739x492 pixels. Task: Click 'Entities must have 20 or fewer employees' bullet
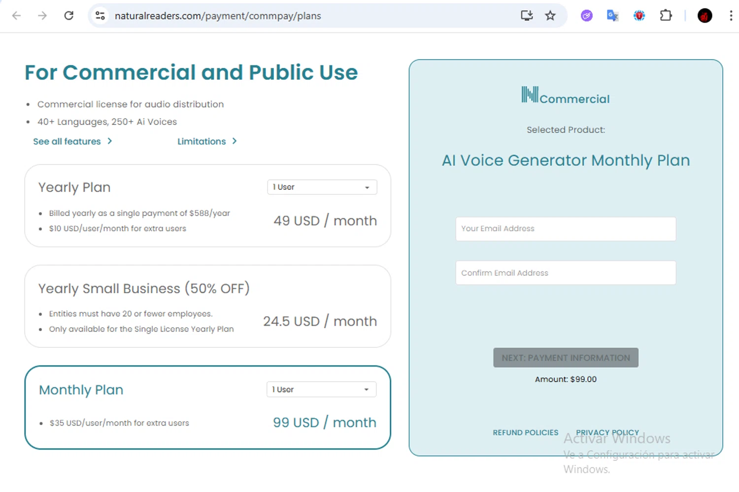point(131,314)
